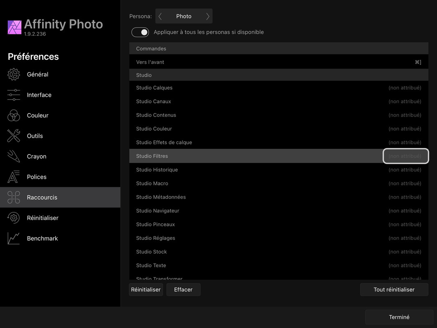Go to the Crayon preferences

(60, 157)
